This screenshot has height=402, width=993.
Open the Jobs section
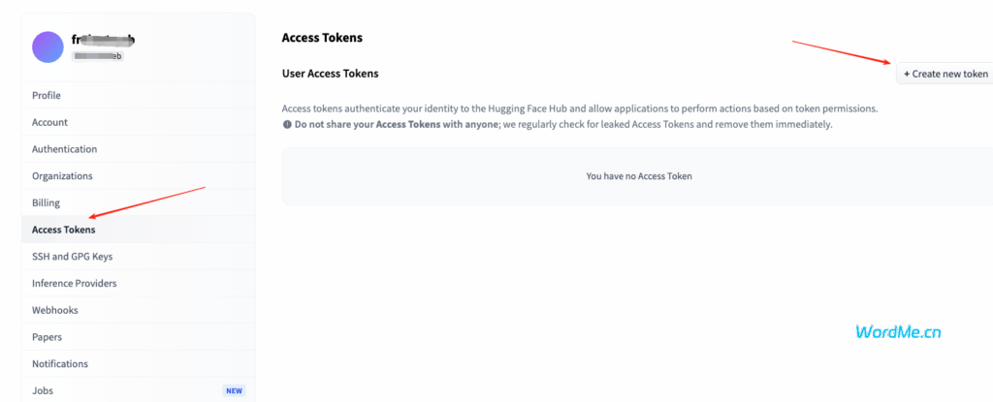click(x=138, y=390)
